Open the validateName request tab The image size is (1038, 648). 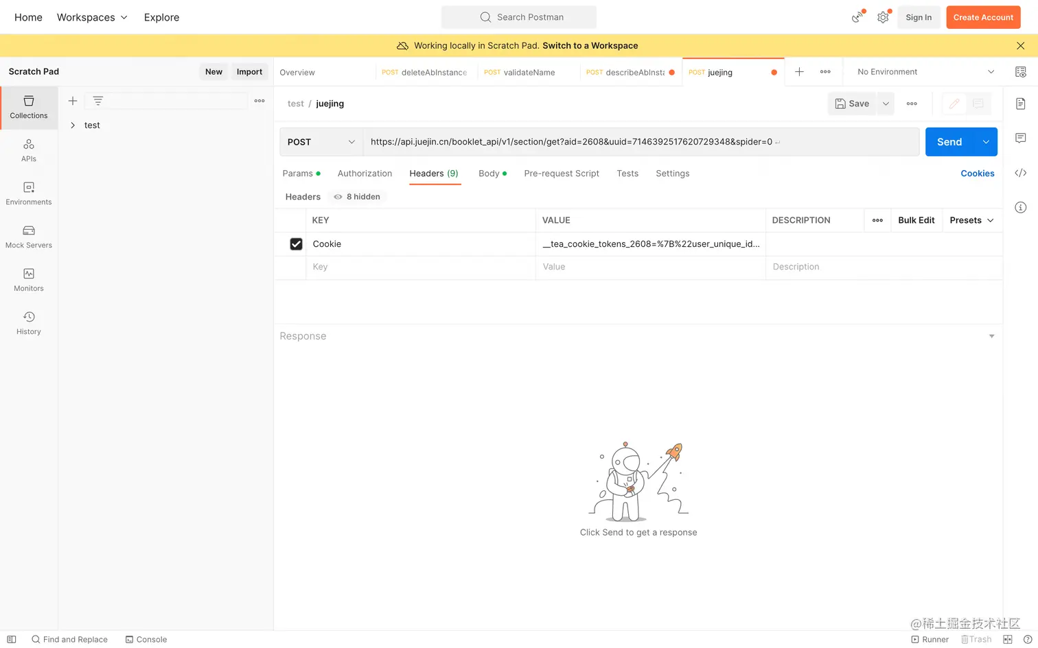click(x=529, y=72)
